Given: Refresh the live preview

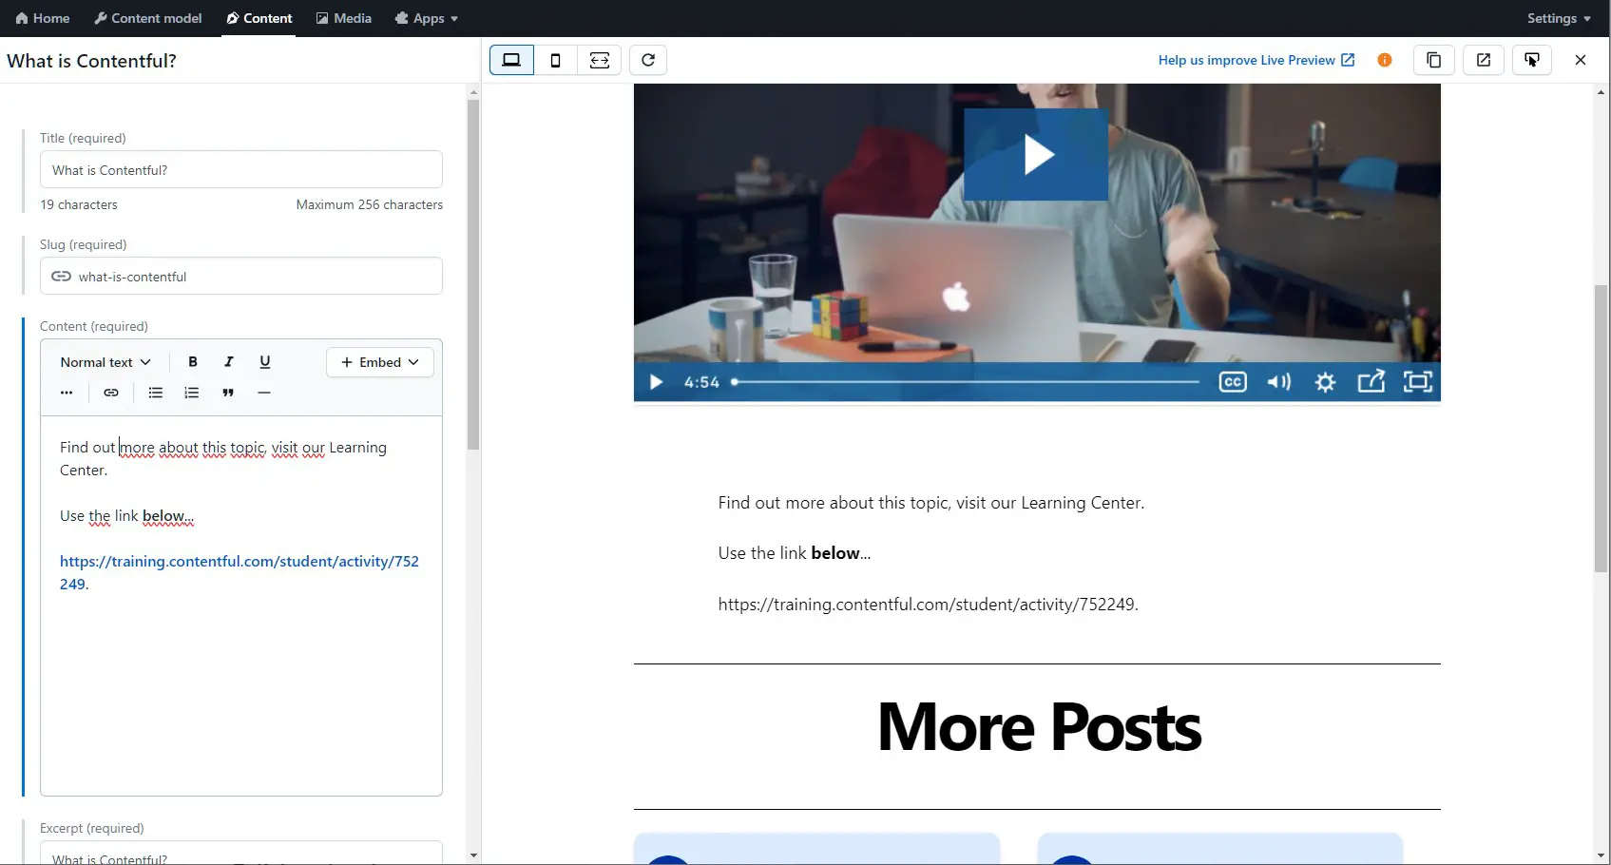Looking at the screenshot, I should (x=648, y=60).
